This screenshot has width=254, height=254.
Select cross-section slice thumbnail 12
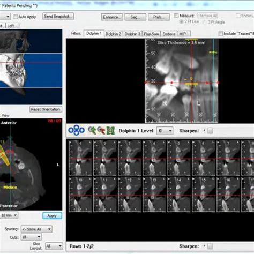[130, 195]
